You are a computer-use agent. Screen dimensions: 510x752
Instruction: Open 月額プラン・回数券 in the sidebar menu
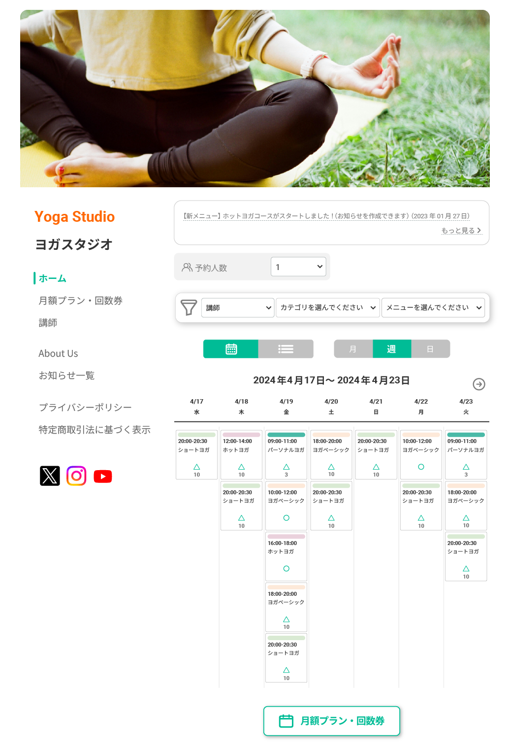point(81,301)
